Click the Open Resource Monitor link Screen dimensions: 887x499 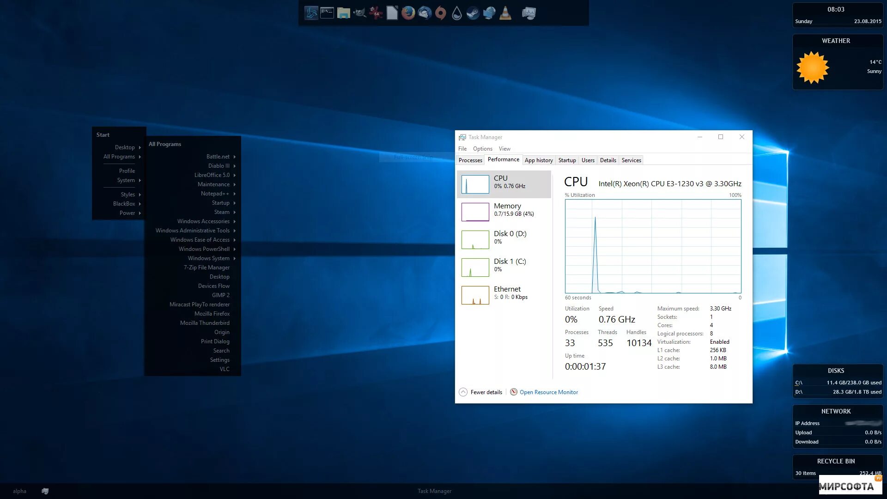click(x=548, y=392)
